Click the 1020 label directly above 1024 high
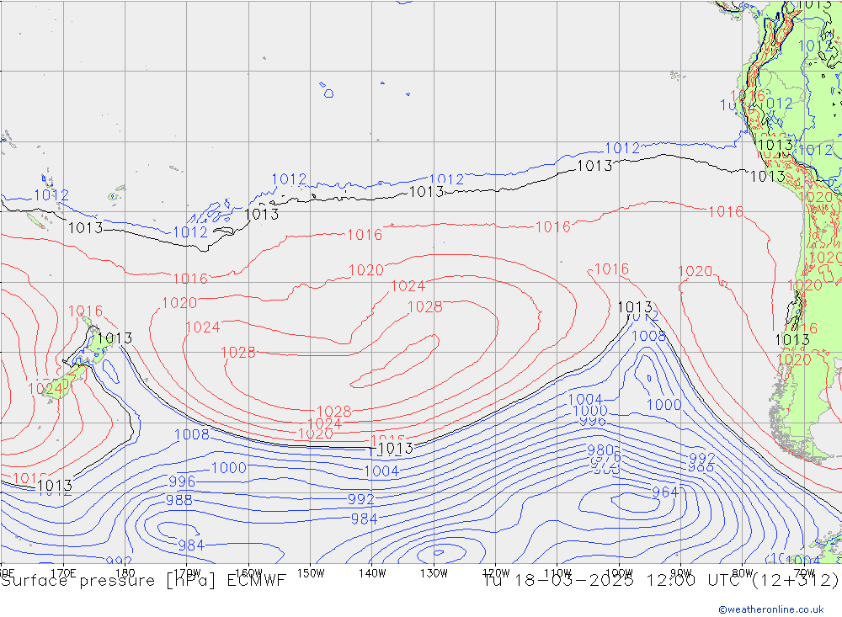Viewport: 842px width, 617px height. click(366, 270)
